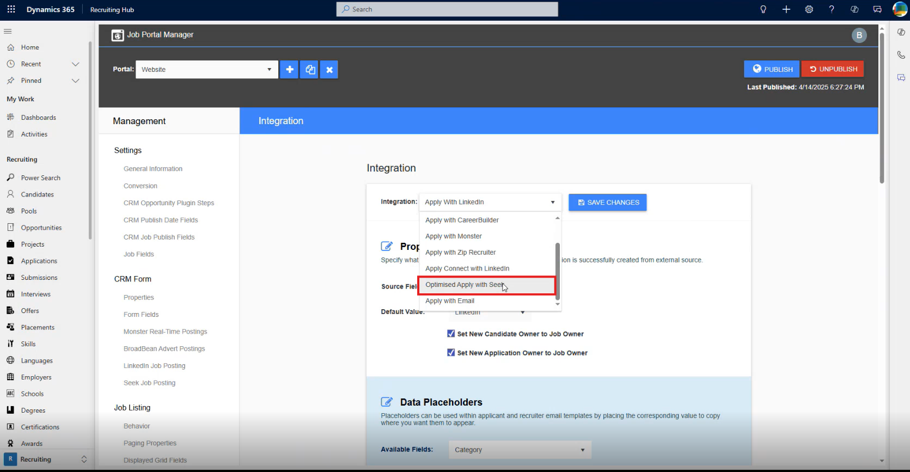This screenshot has width=910, height=472.
Task: Select Apply with Zip Recruiter option
Action: 487,253
